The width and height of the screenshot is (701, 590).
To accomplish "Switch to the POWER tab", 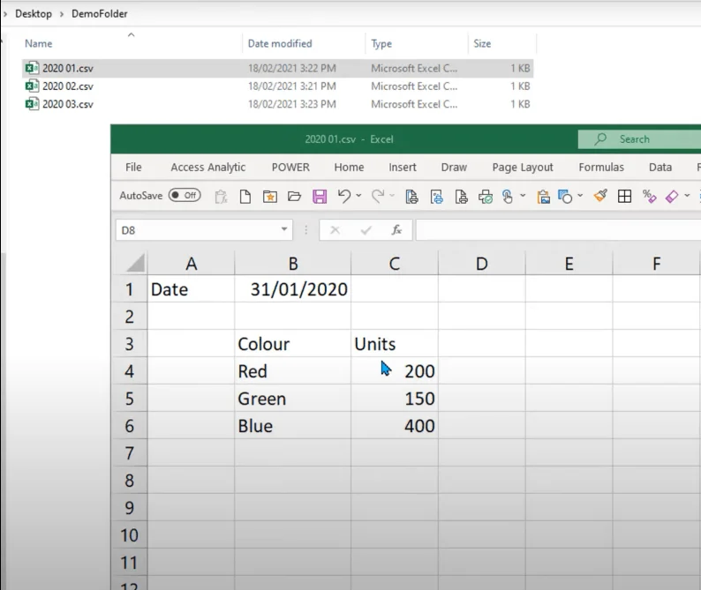I will point(290,167).
